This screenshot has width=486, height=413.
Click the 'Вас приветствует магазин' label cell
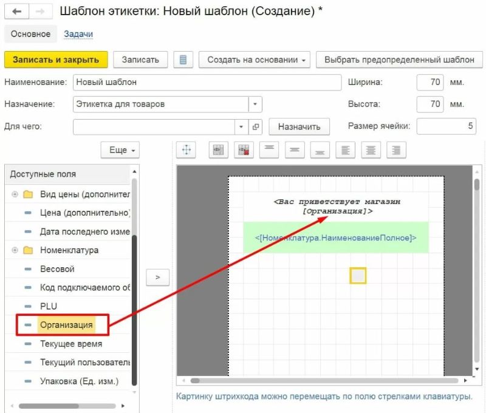click(x=337, y=206)
